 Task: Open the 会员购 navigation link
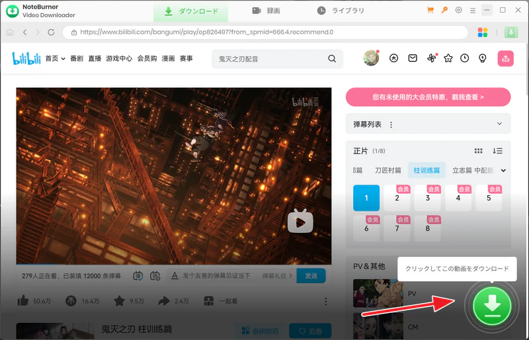tap(147, 58)
